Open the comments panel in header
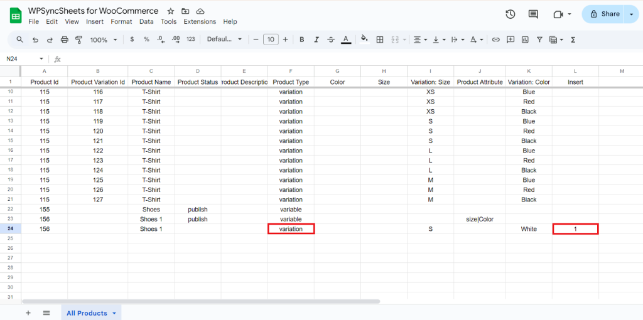 [x=533, y=14]
